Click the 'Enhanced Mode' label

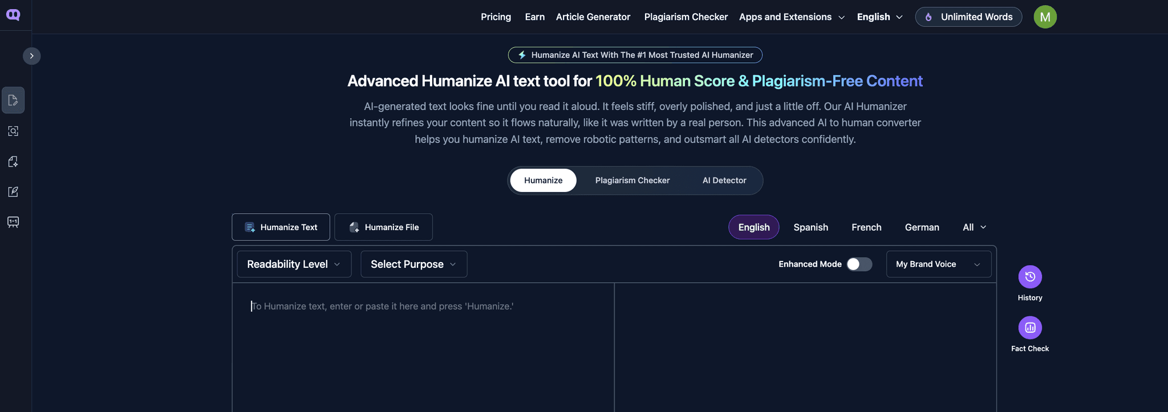[x=810, y=264]
